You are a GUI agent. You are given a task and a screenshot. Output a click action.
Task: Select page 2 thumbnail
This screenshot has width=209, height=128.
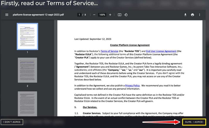point(27,70)
